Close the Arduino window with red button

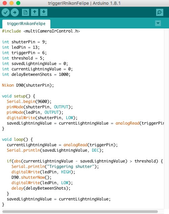pyautogui.click(x=5, y=3)
